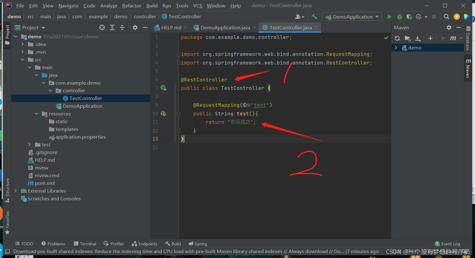Viewport: 475px width, 258px height.
Task: Click gutter endpoint icon on line 10
Action: (x=163, y=114)
